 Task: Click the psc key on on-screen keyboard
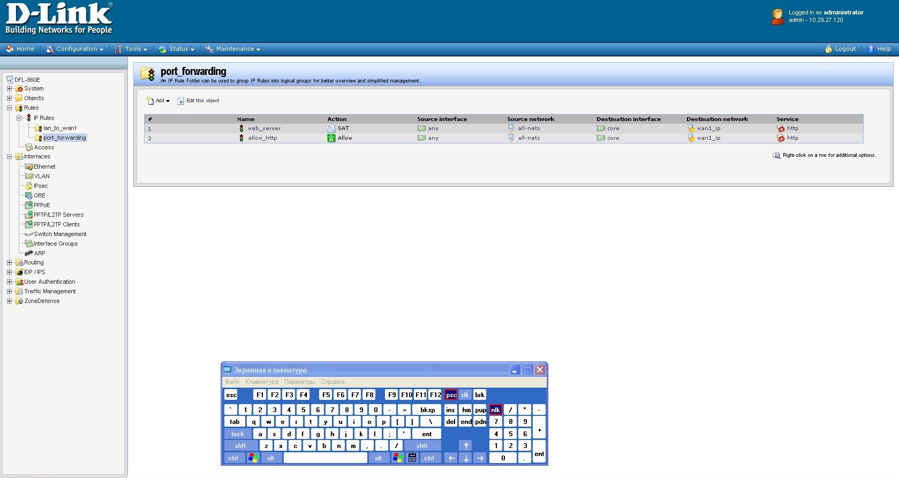click(451, 395)
